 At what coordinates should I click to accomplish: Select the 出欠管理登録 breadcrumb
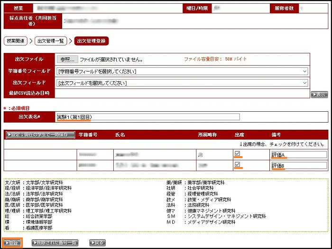point(92,41)
